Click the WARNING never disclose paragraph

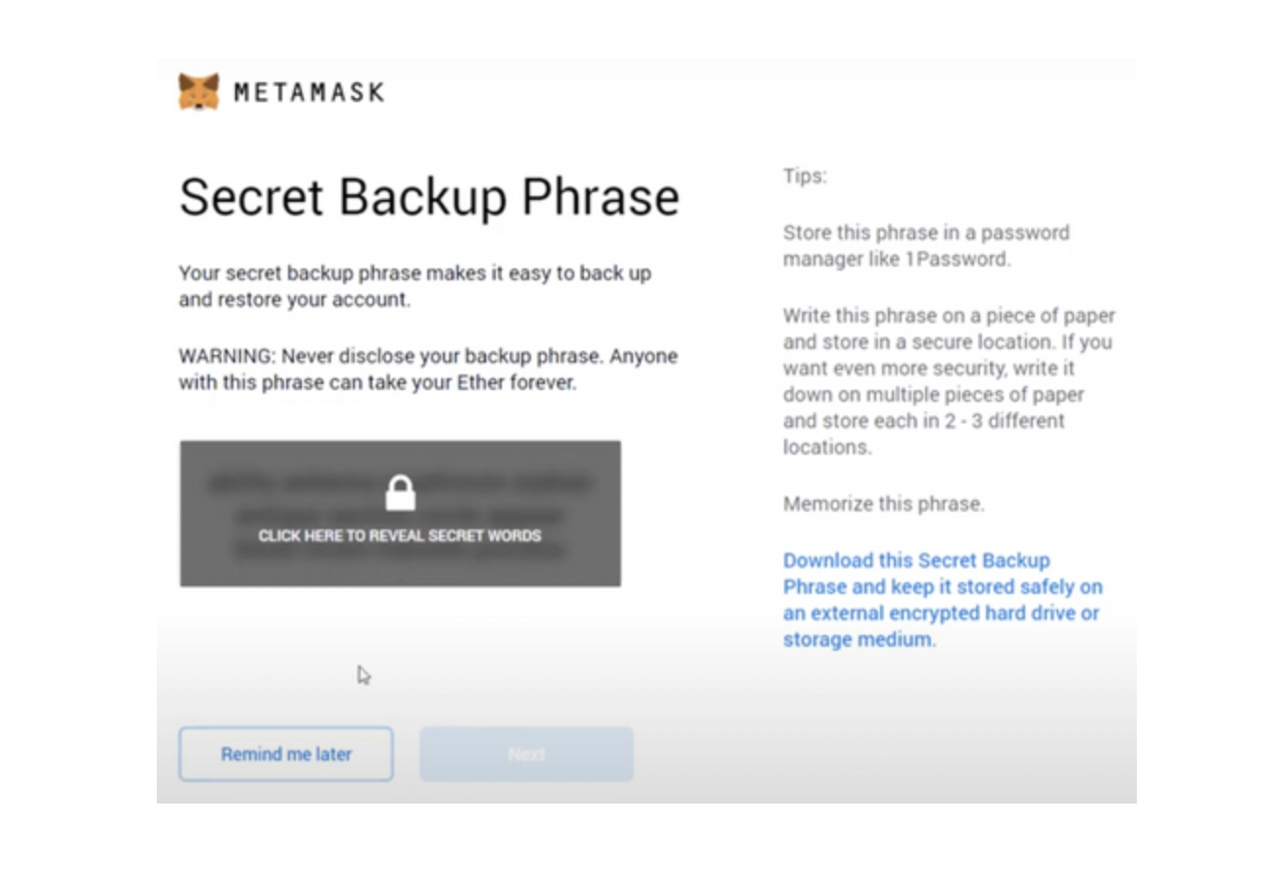pyautogui.click(x=427, y=369)
